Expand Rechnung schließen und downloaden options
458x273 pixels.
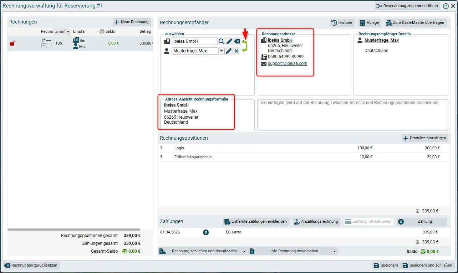point(245,251)
